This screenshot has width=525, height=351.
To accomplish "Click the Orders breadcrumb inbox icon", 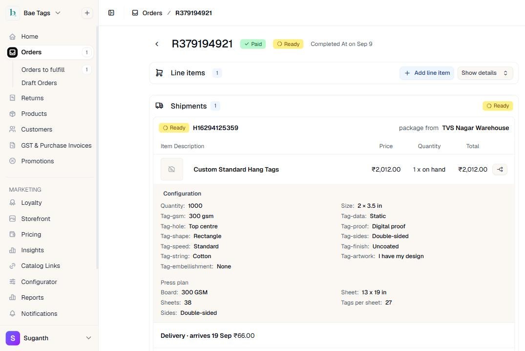I will point(135,13).
